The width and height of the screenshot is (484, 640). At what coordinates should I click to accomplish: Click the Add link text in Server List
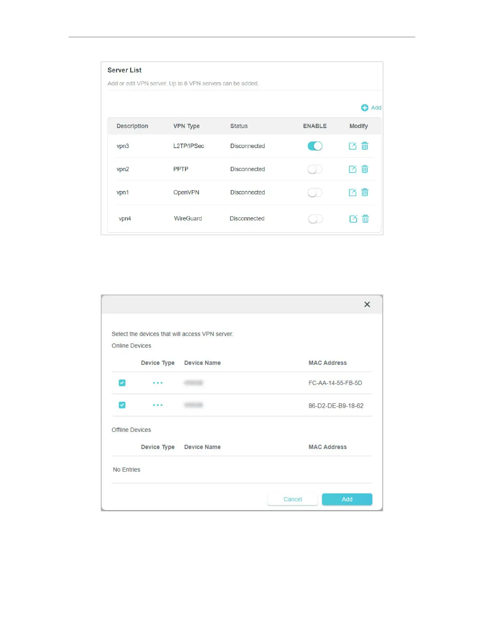tap(376, 108)
